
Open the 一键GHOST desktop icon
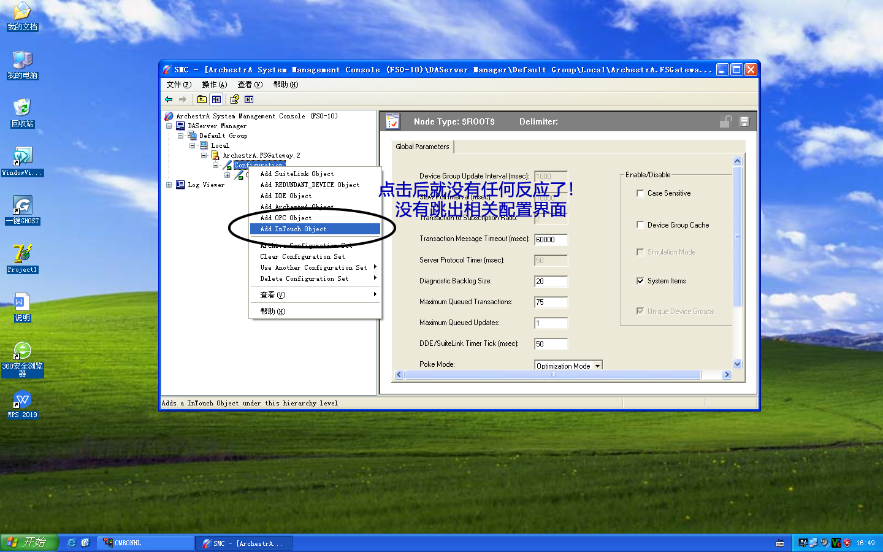(x=22, y=210)
